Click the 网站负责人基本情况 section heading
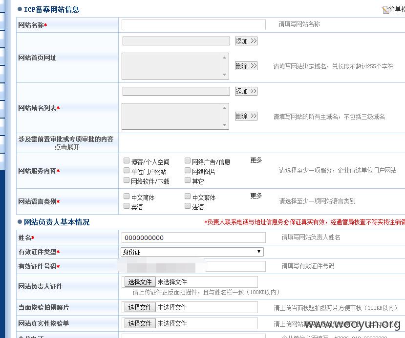Image resolution: width=405 pixels, height=338 pixels. (x=57, y=222)
